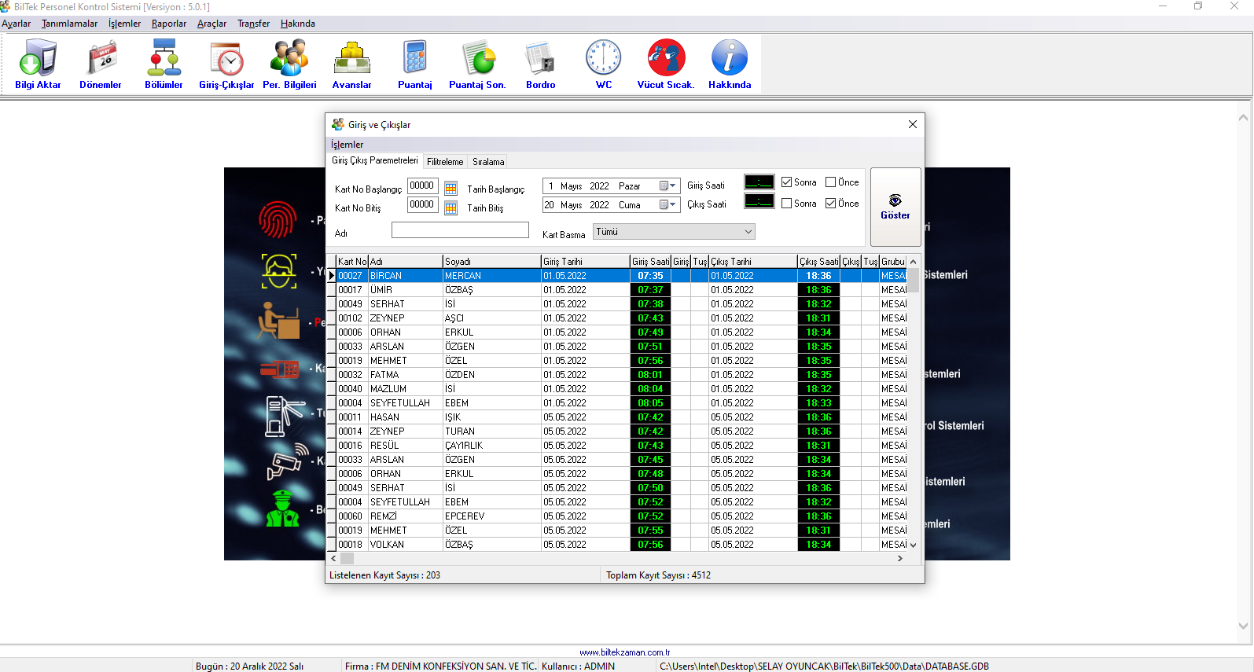
Task: Click the turnstile icon in the background panel
Action: 285,416
